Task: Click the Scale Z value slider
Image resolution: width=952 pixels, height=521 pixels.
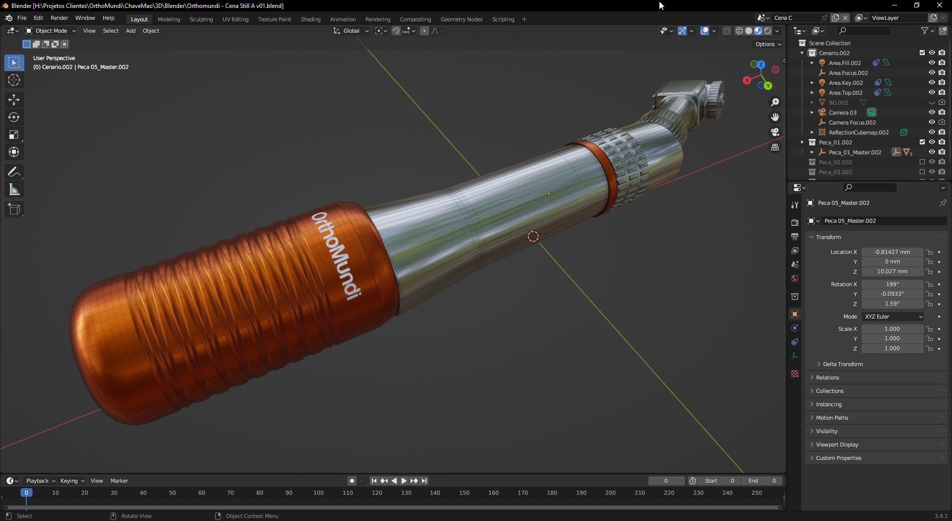Action: (x=892, y=348)
